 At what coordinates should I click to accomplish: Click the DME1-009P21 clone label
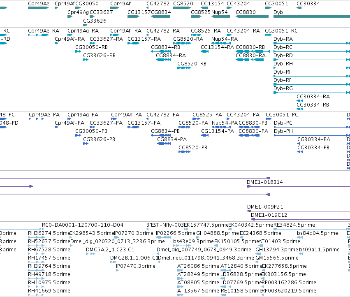265,207
